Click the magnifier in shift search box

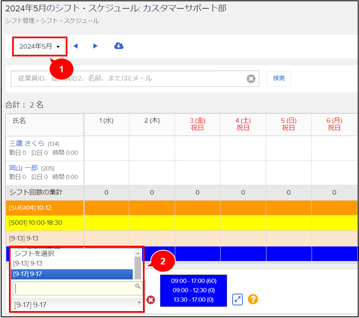click(x=138, y=287)
